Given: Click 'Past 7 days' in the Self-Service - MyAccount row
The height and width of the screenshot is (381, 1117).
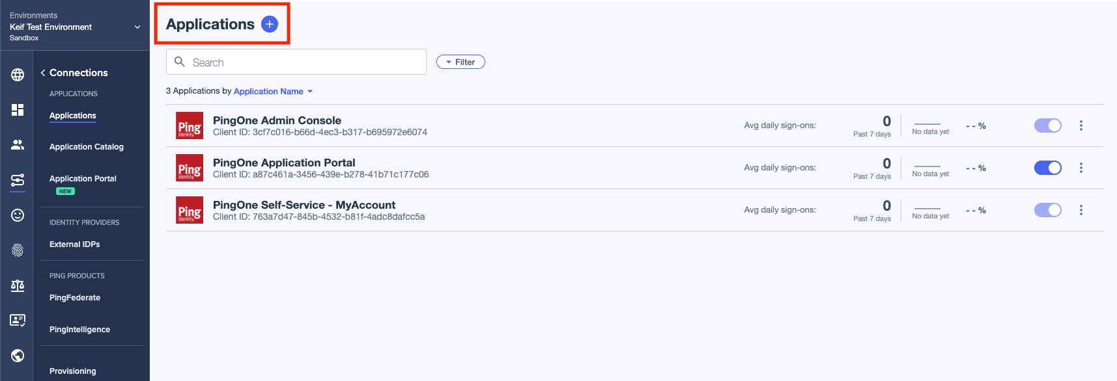Looking at the screenshot, I should click(x=872, y=218).
